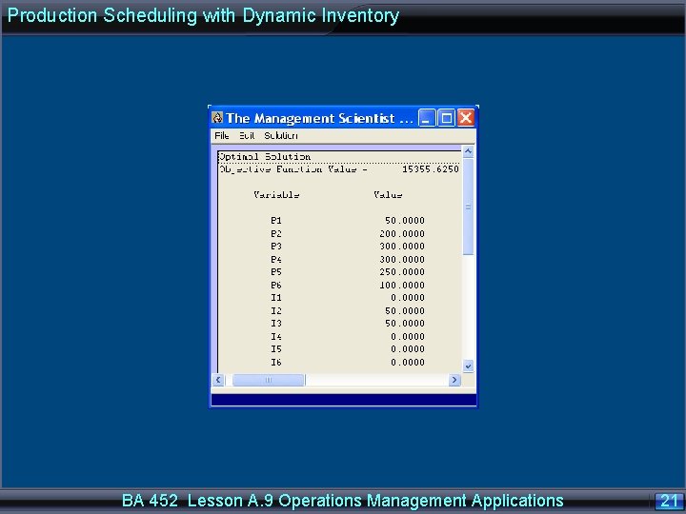
Task: Maximize the Management Scientist window
Action: 446,118
